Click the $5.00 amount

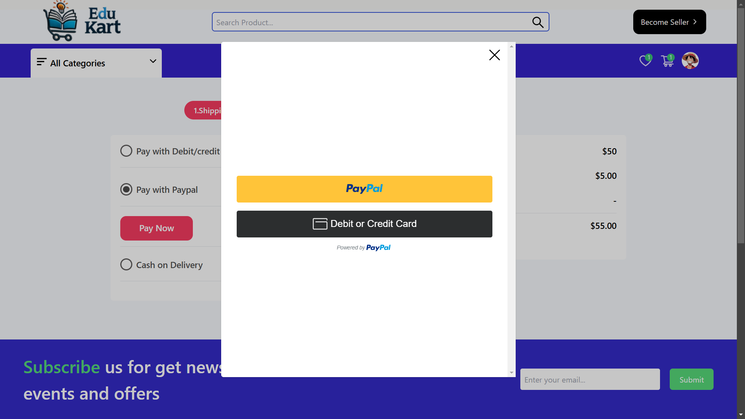click(606, 176)
